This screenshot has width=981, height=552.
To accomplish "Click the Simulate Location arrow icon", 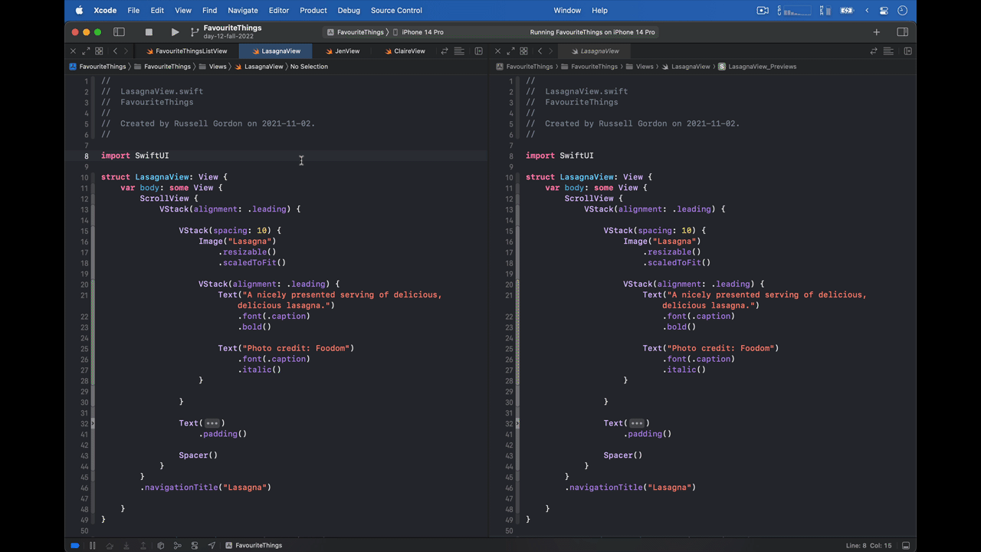I will coord(212,545).
